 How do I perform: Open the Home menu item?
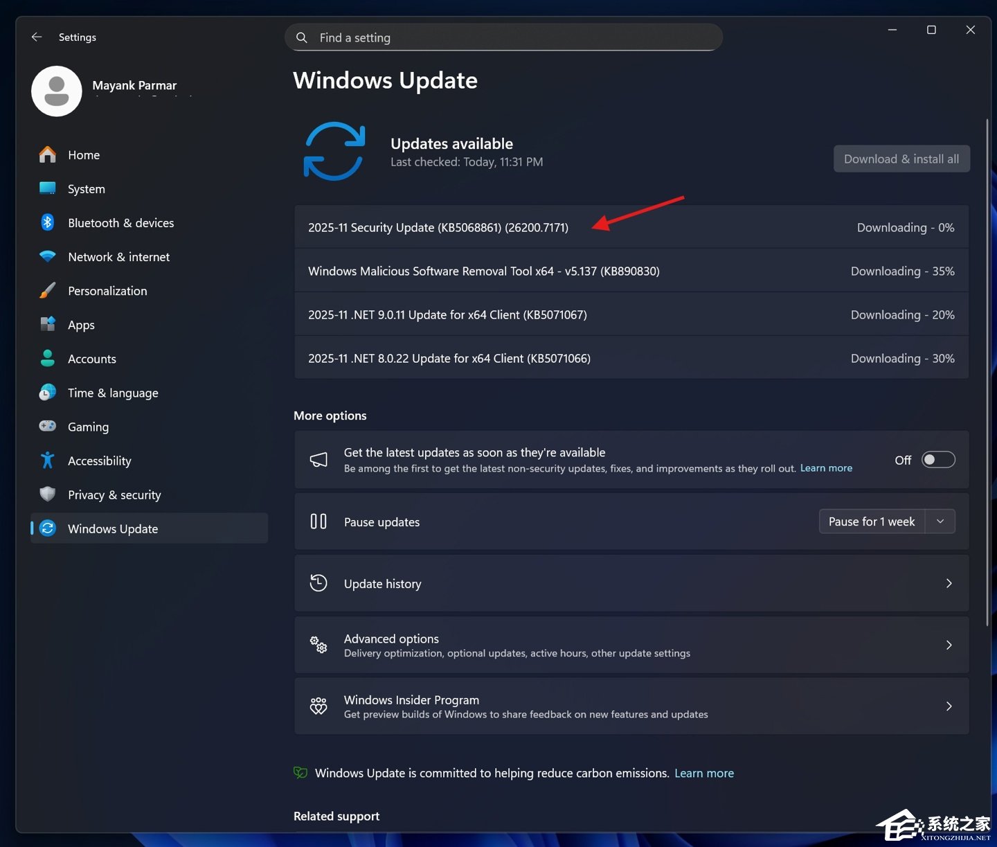click(84, 154)
